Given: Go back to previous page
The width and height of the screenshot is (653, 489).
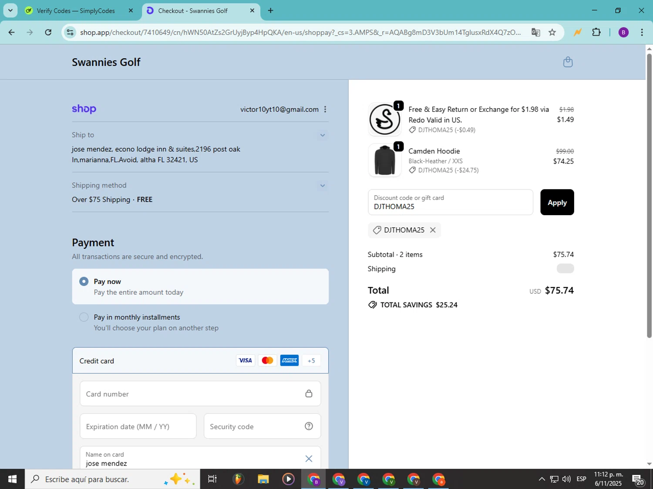Looking at the screenshot, I should pyautogui.click(x=11, y=32).
